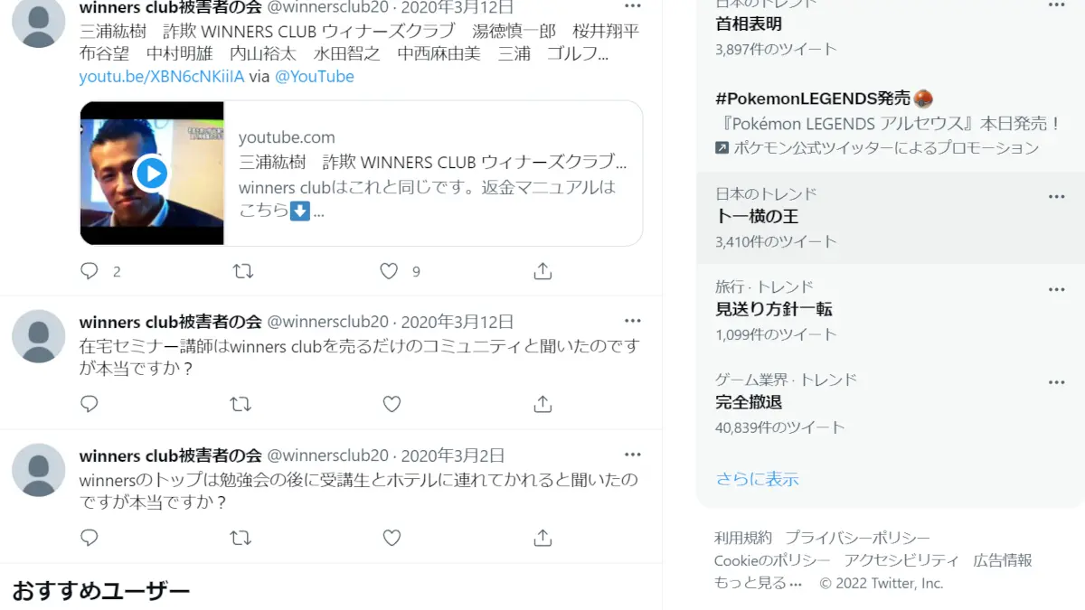The width and height of the screenshot is (1085, 610).
Task: Open the youtu.be/XBN6cNKiiIA link
Action: pos(162,76)
